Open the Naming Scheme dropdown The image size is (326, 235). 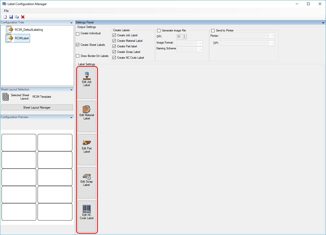point(189,49)
